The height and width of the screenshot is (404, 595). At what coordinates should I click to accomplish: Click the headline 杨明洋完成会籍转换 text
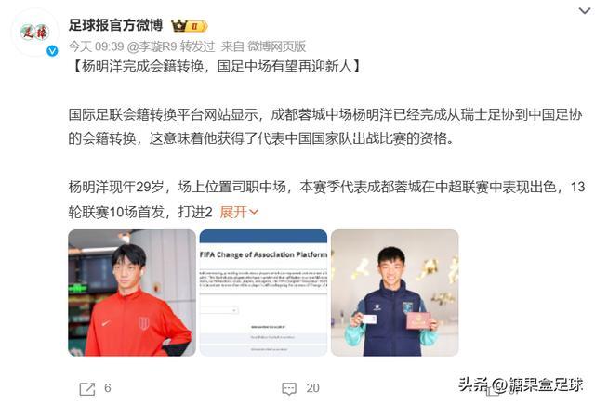[x=142, y=66]
